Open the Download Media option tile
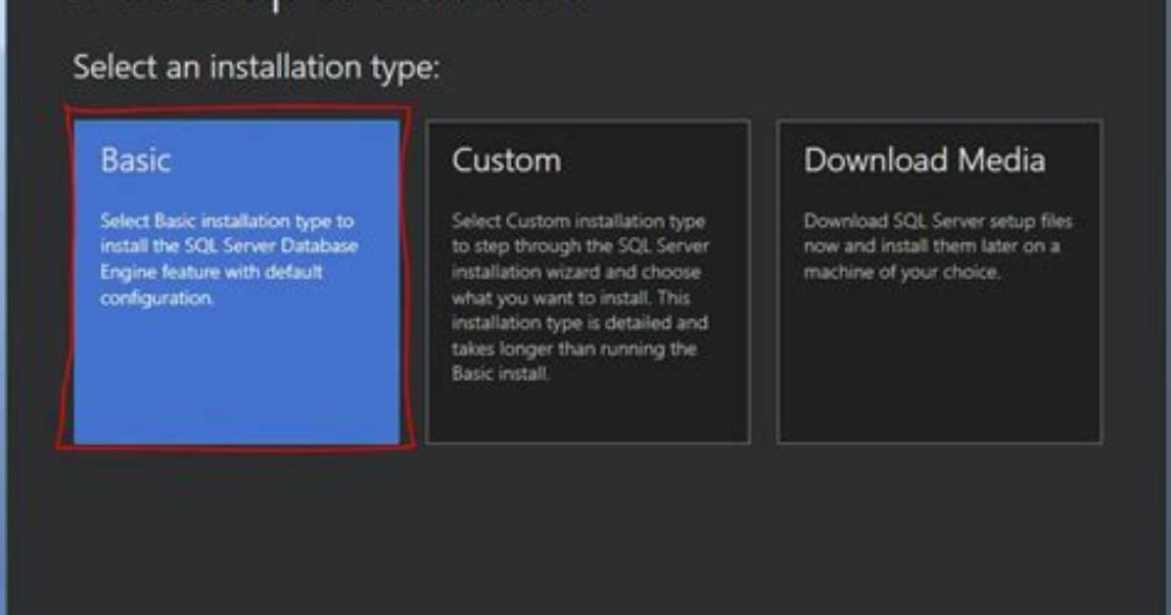1171x615 pixels. 940,282
